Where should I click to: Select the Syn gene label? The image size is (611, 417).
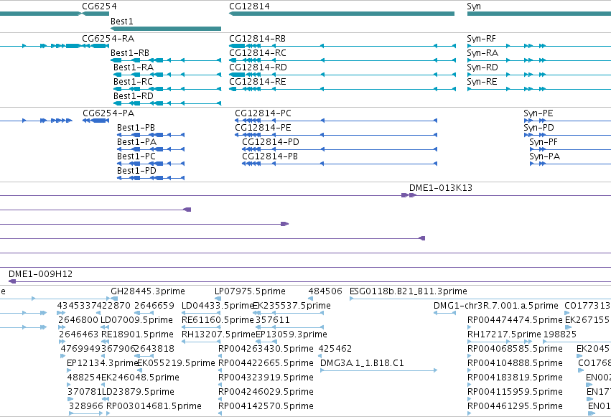tap(474, 6)
